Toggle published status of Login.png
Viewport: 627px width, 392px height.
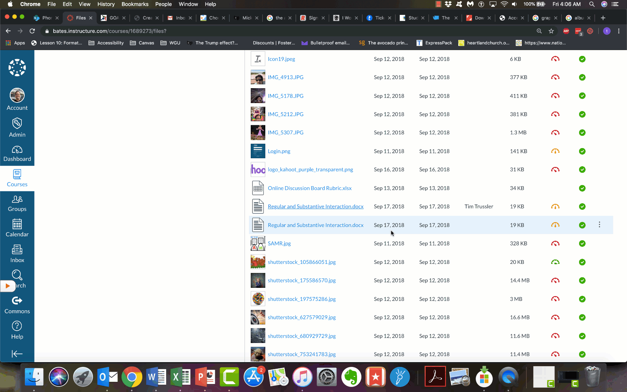[x=582, y=151]
